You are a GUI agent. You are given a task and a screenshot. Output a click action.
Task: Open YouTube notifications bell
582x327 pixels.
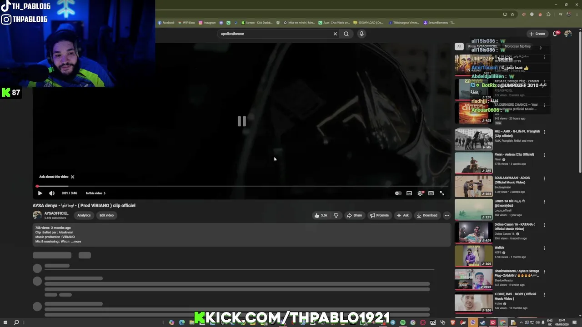pyautogui.click(x=556, y=34)
